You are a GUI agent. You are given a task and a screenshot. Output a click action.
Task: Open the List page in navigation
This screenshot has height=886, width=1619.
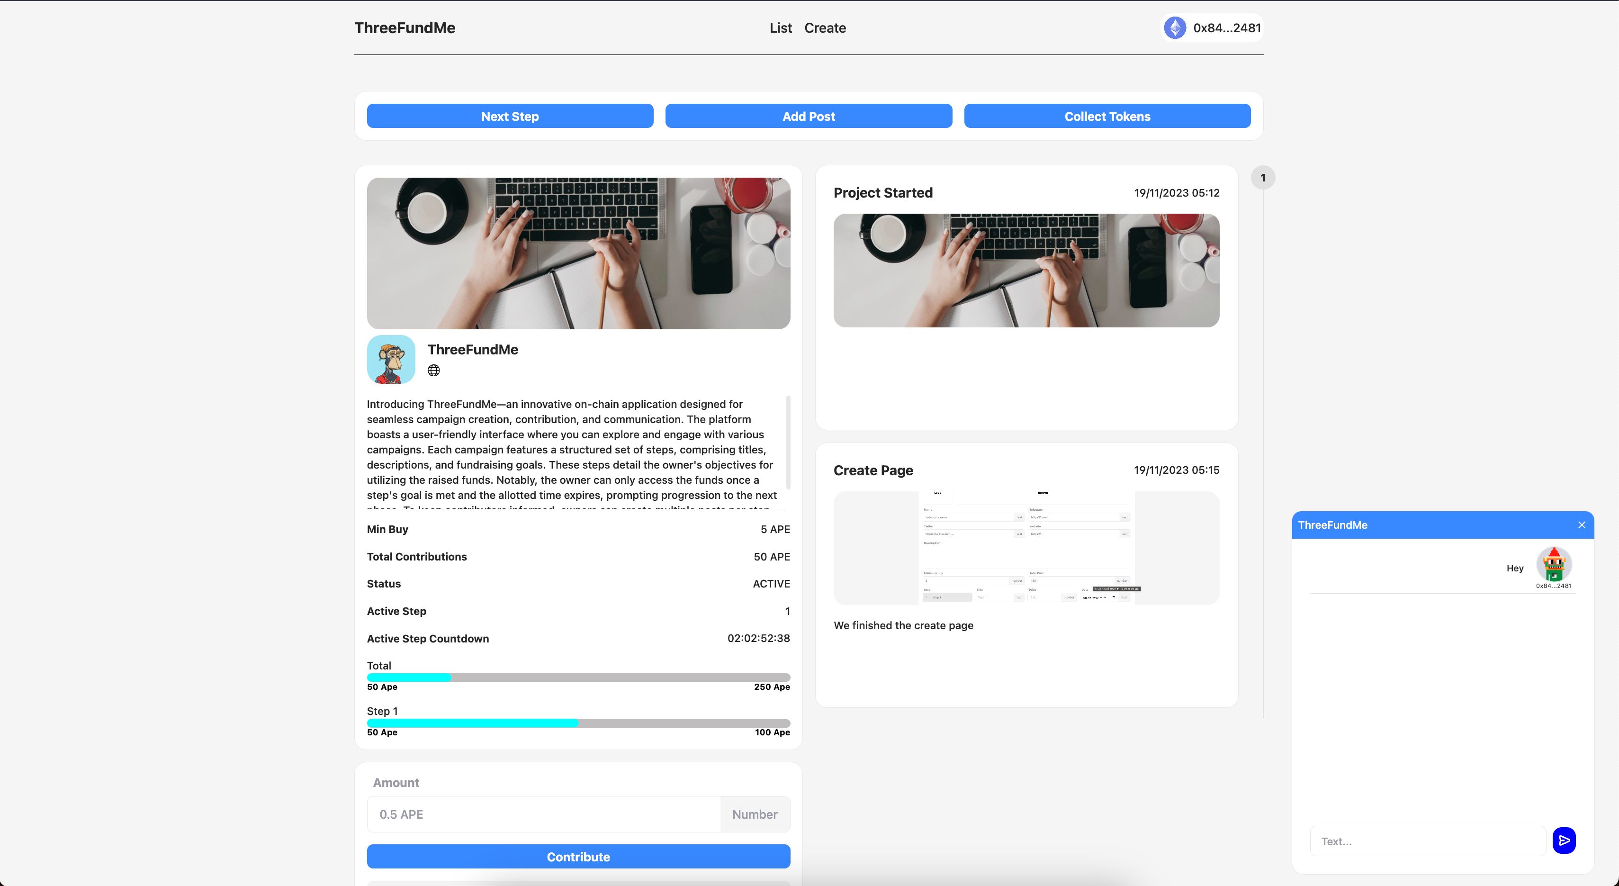781,27
